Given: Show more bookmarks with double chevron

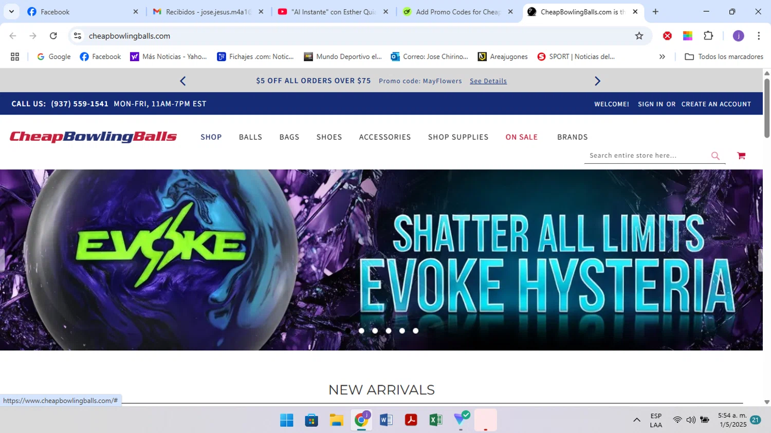Looking at the screenshot, I should pyautogui.click(x=662, y=57).
